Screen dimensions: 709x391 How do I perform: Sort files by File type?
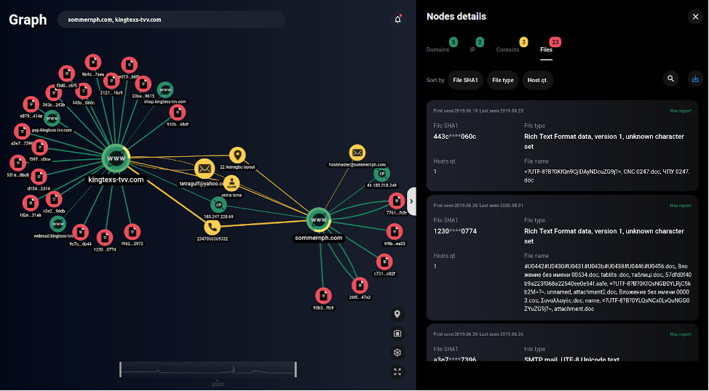[502, 80]
